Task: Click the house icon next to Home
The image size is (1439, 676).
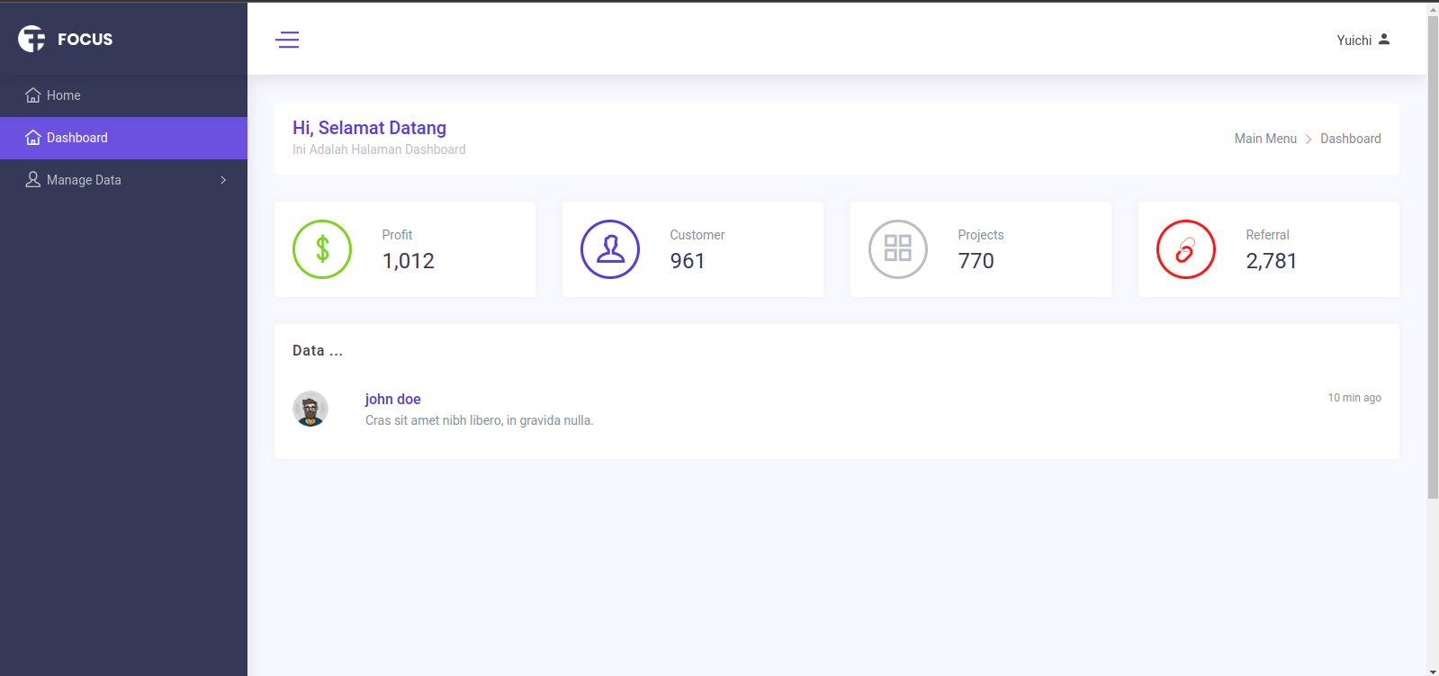Action: (33, 95)
